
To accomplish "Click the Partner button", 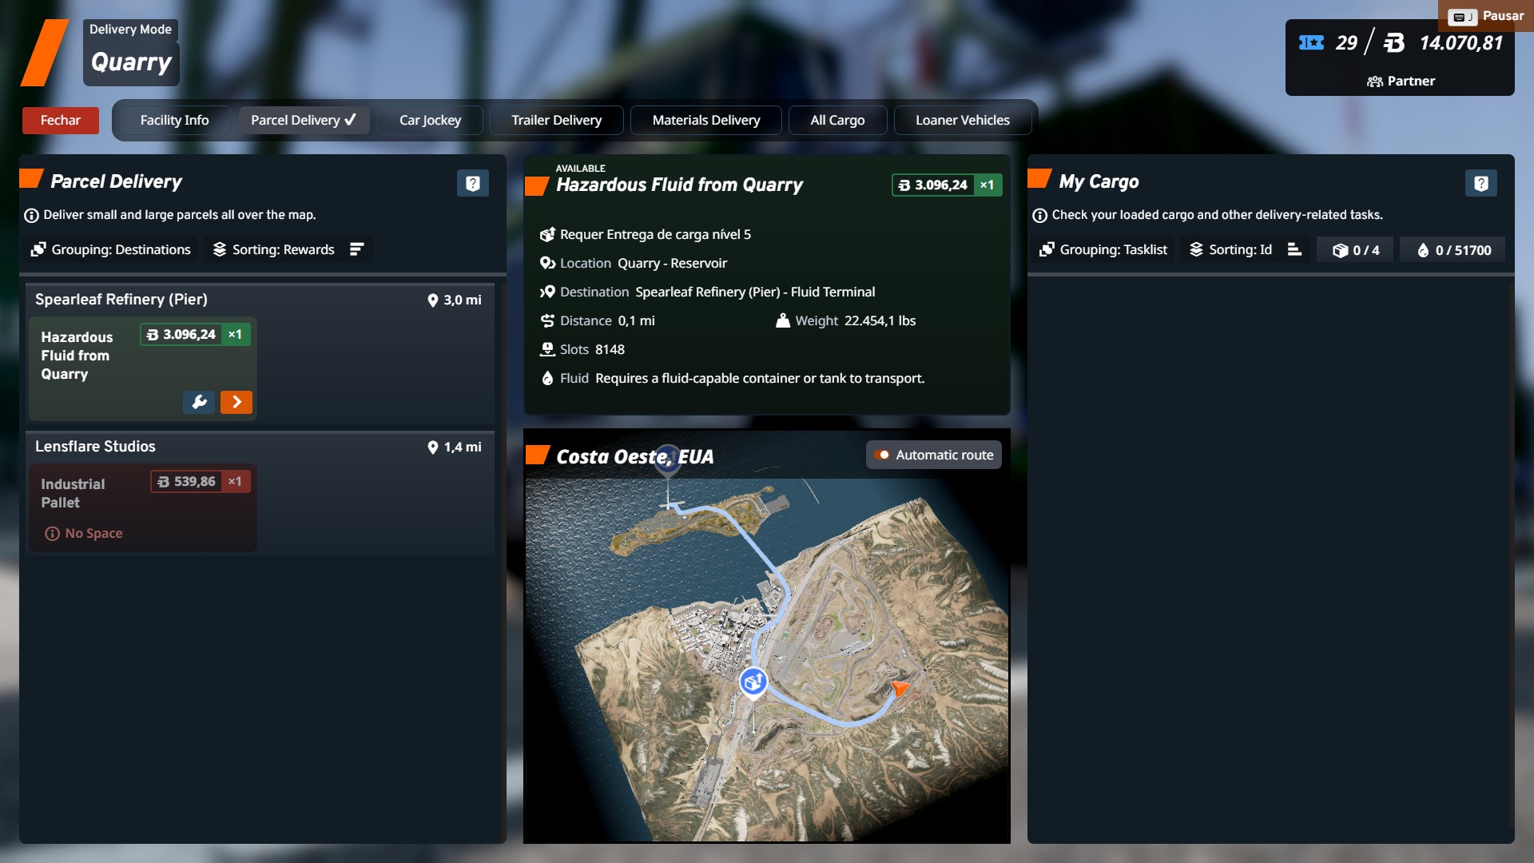I will 1401,81.
